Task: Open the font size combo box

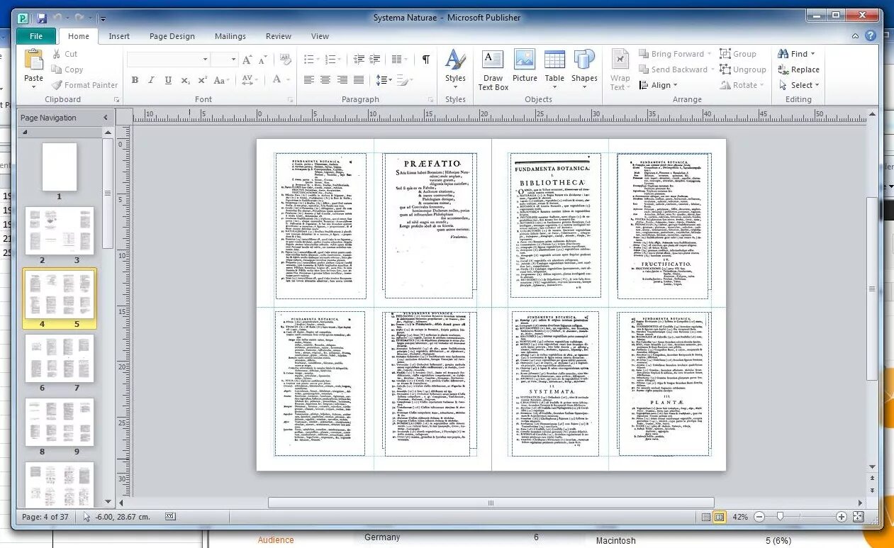Action: [x=224, y=60]
